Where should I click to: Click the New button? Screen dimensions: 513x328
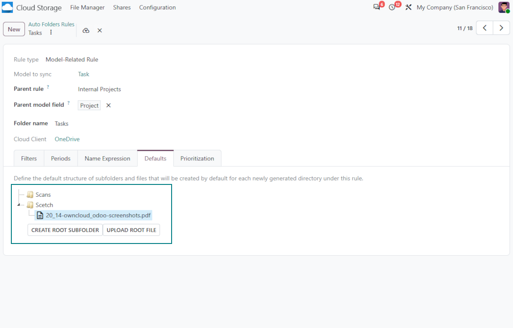pos(14,29)
